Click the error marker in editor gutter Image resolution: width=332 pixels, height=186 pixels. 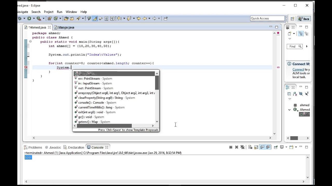(26, 67)
